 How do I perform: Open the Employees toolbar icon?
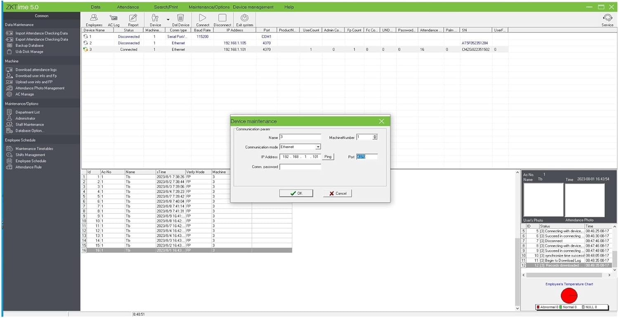click(x=94, y=18)
